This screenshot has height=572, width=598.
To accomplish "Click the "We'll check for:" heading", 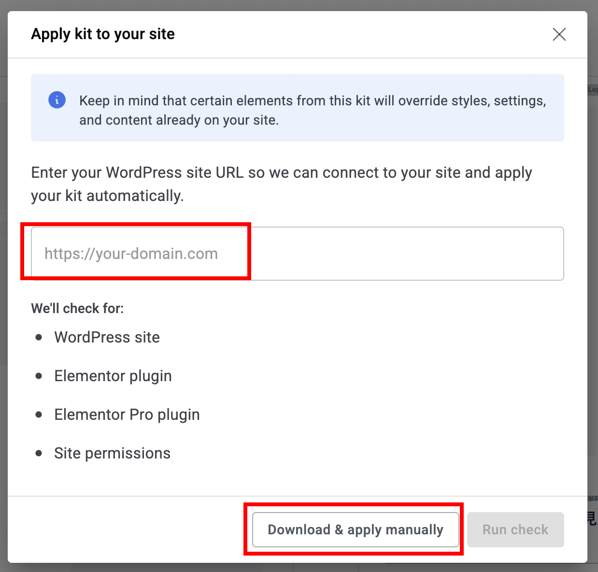I will 78,308.
